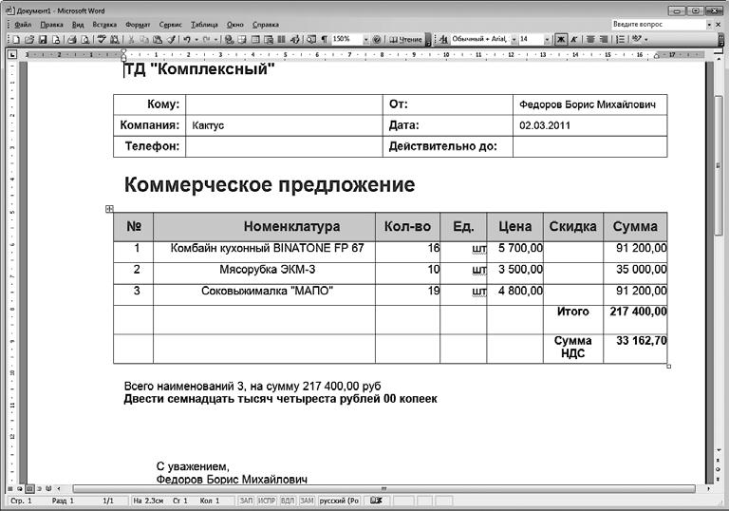Open the zoom 150% dropdown
This screenshot has width=729, height=511.
(365, 40)
